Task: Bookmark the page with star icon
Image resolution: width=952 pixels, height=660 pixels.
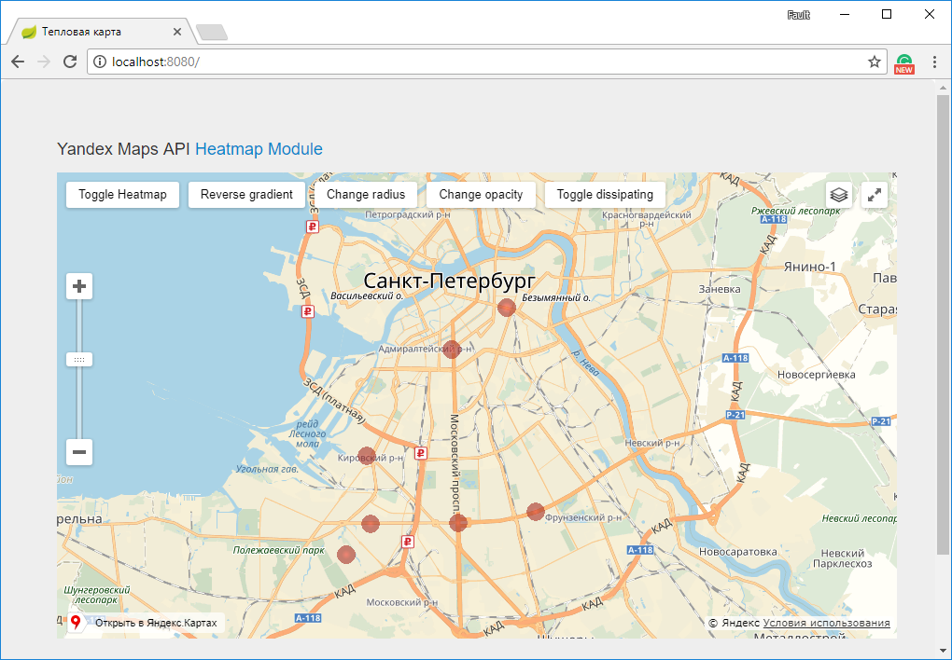Action: pyautogui.click(x=874, y=62)
